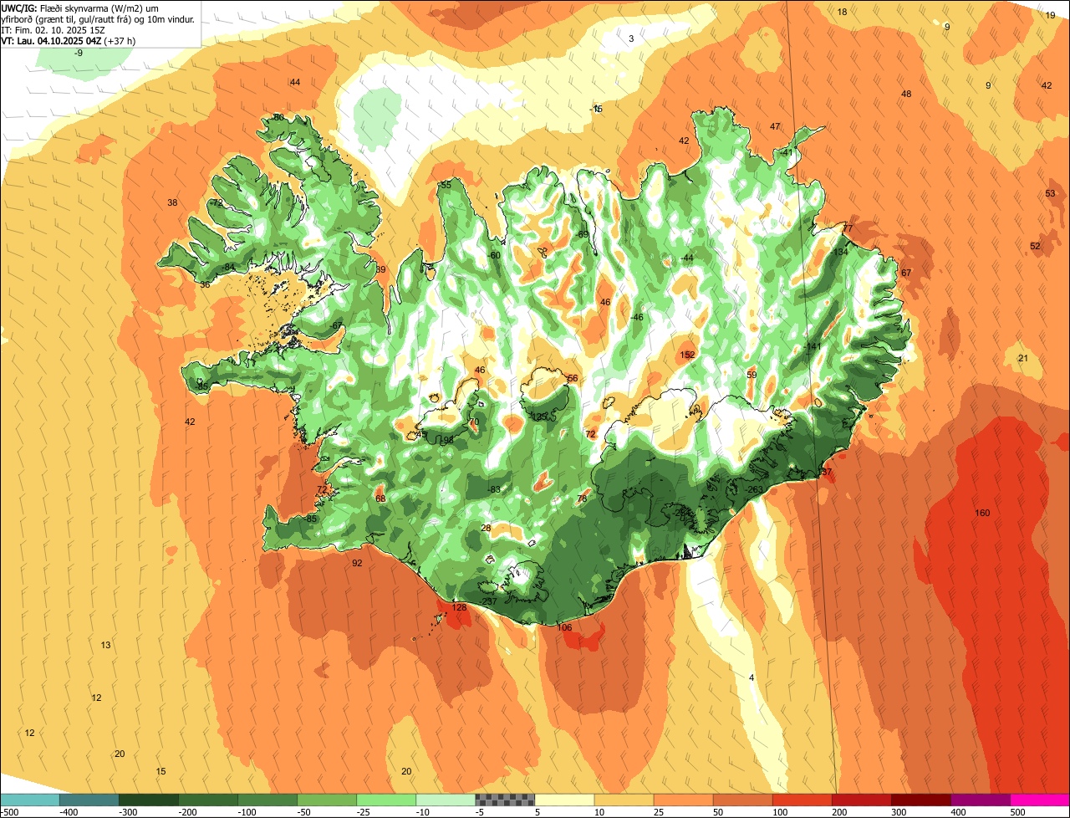Select the dark maroon 300 to 400 swatch
Image resolution: width=1070 pixels, height=818 pixels.
pos(920,800)
